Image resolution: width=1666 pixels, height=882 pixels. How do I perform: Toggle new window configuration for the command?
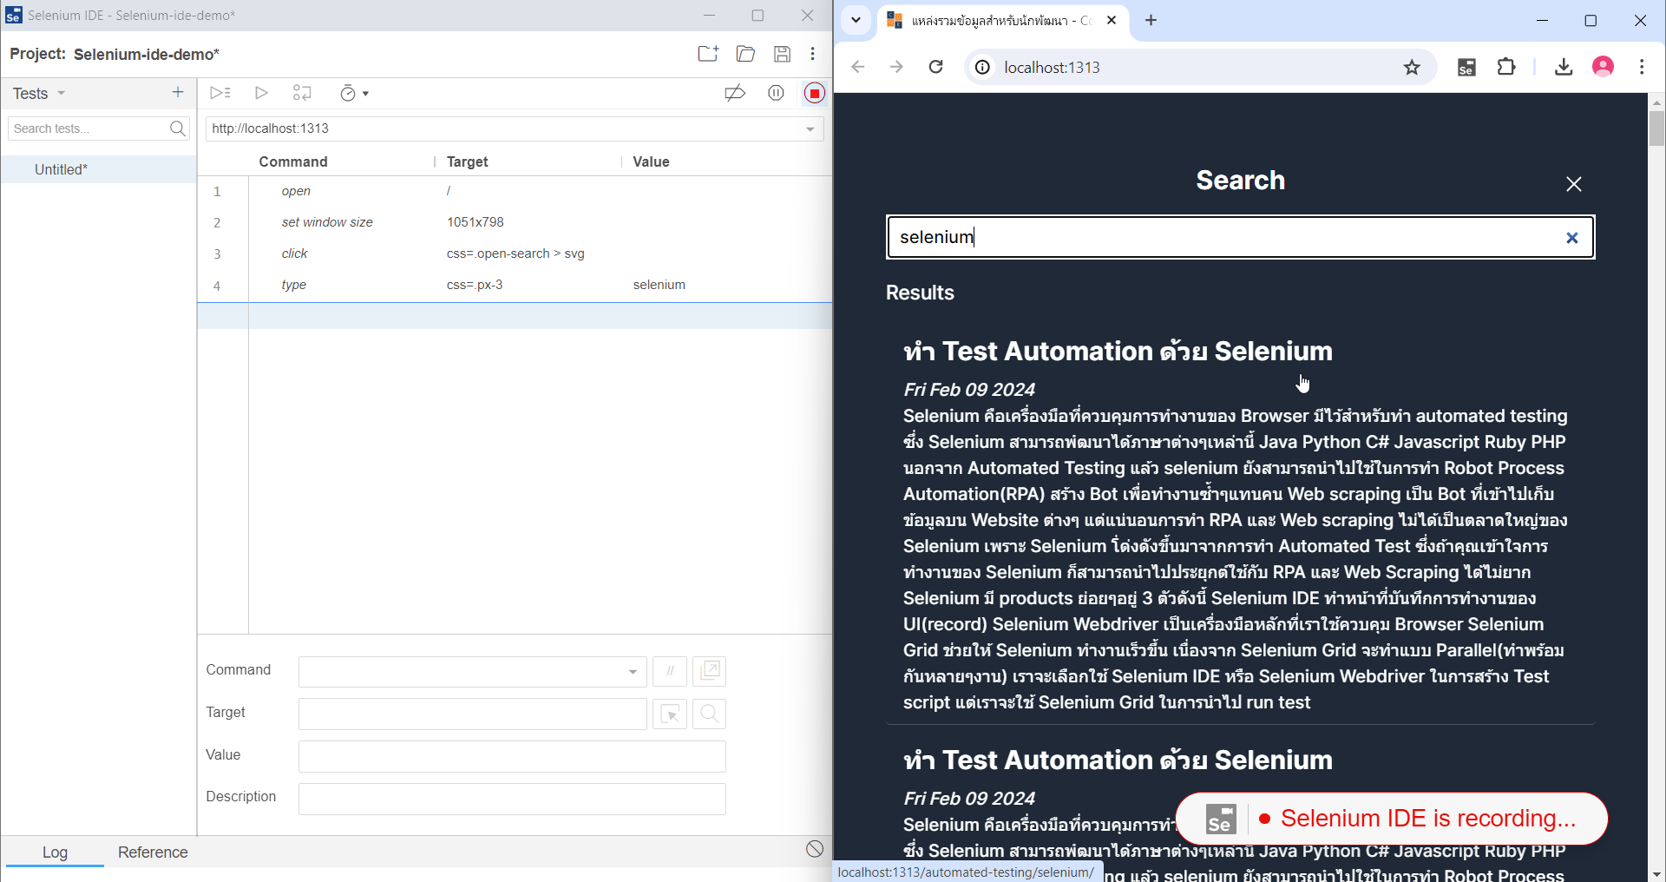click(x=710, y=671)
